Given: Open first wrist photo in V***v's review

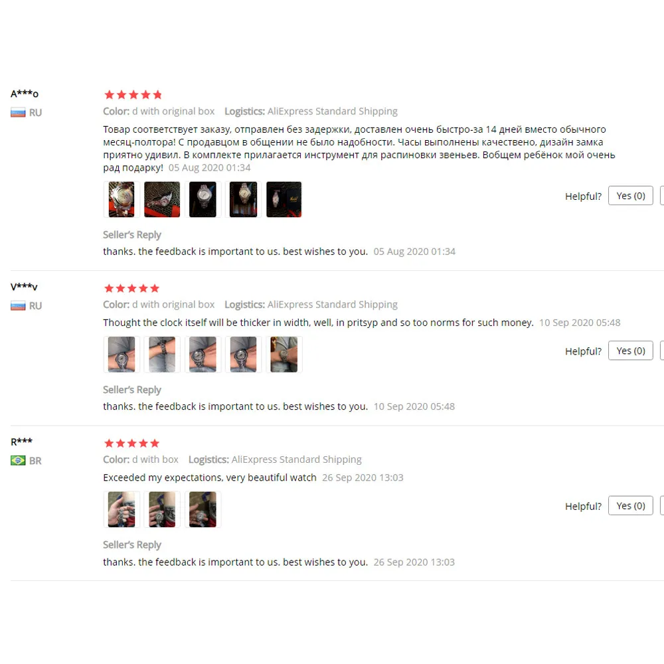Looking at the screenshot, I should click(122, 355).
